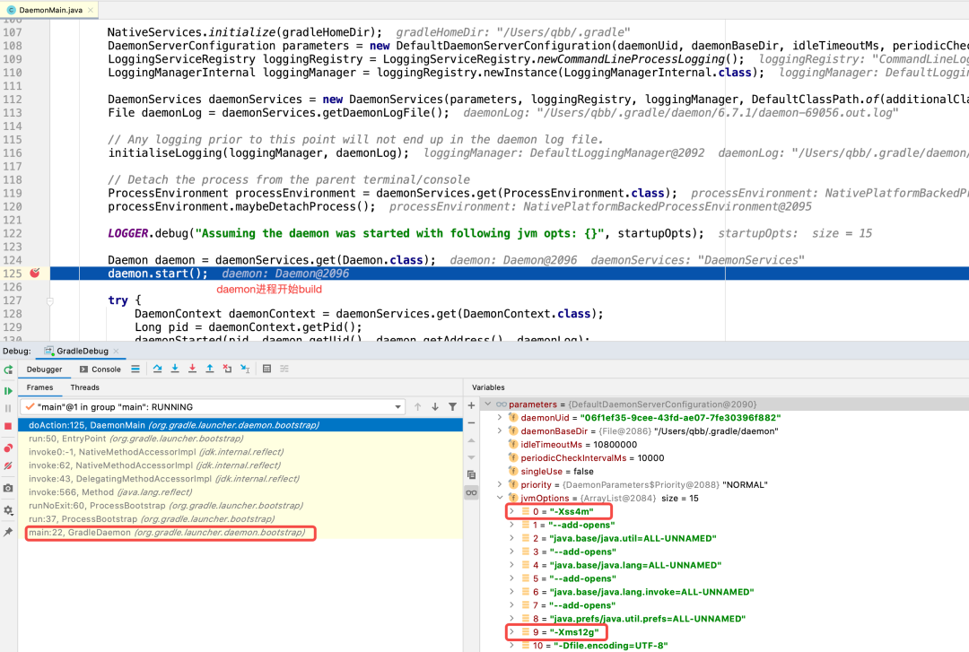The image size is (969, 652).
Task: Switch to the Threads tab
Action: pyautogui.click(x=84, y=387)
